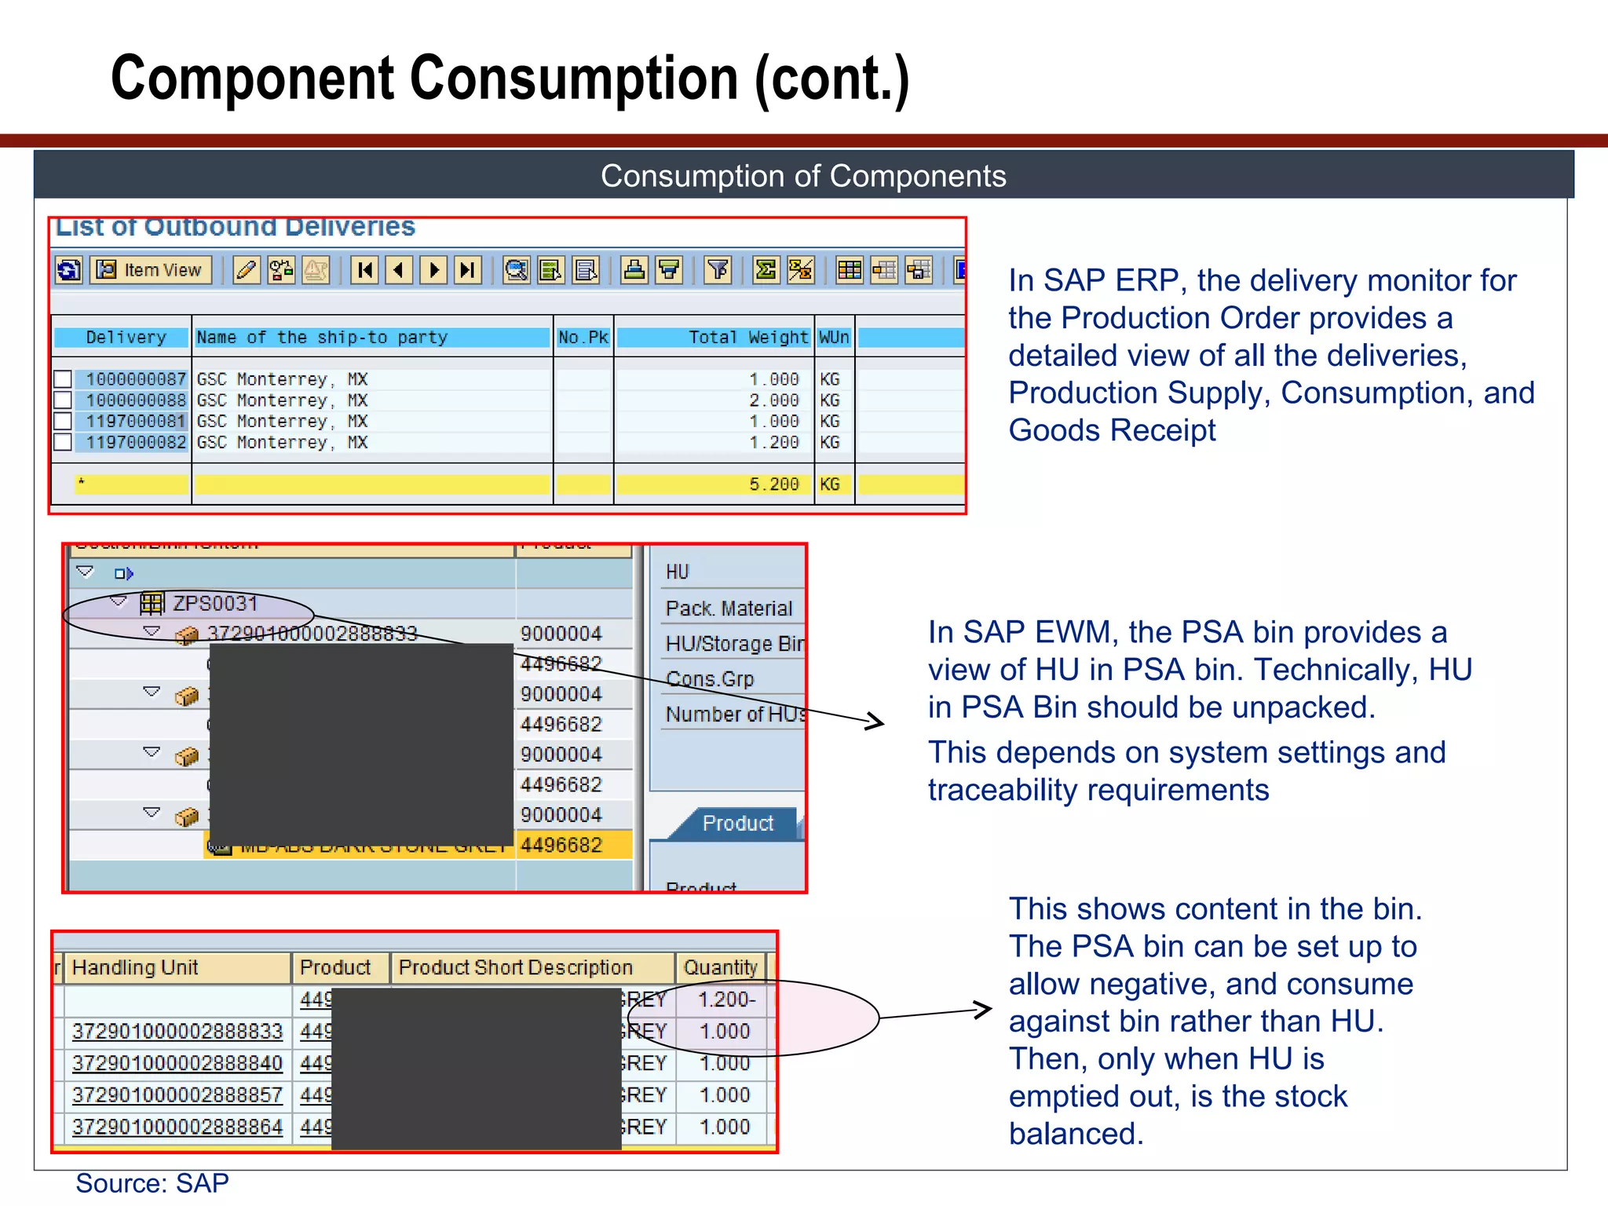Viewport: 1608px width, 1206px height.
Task: Open handling unit link 372901000002888833
Action: [177, 1032]
